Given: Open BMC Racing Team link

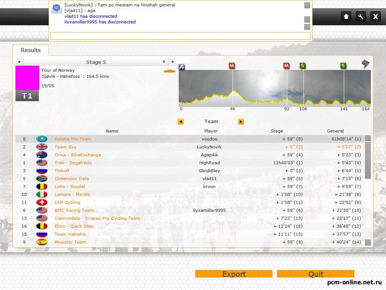Looking at the screenshot, I should coord(74,210).
